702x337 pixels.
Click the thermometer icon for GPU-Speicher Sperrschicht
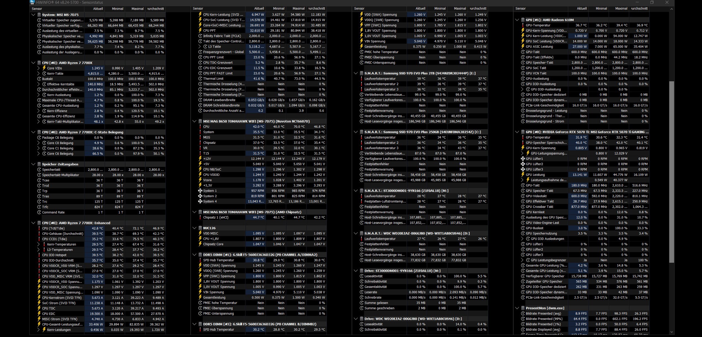pyautogui.click(x=523, y=143)
